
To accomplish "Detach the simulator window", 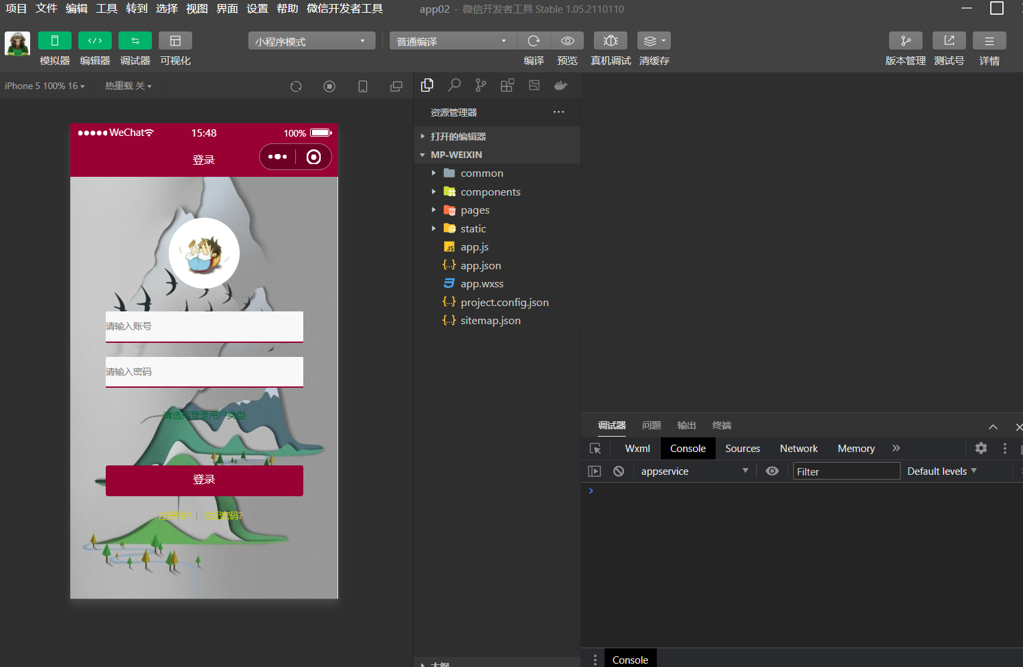I will (396, 86).
